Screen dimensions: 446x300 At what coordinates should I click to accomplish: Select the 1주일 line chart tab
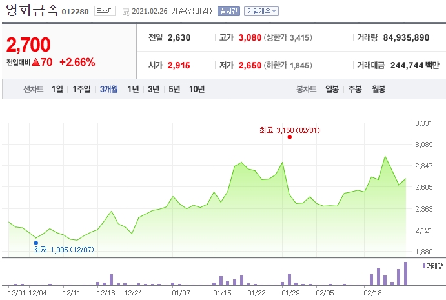pos(81,89)
